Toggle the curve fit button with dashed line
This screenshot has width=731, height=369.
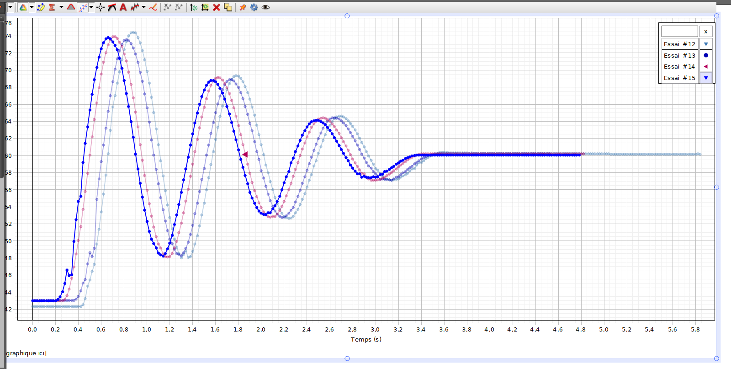(x=83, y=7)
